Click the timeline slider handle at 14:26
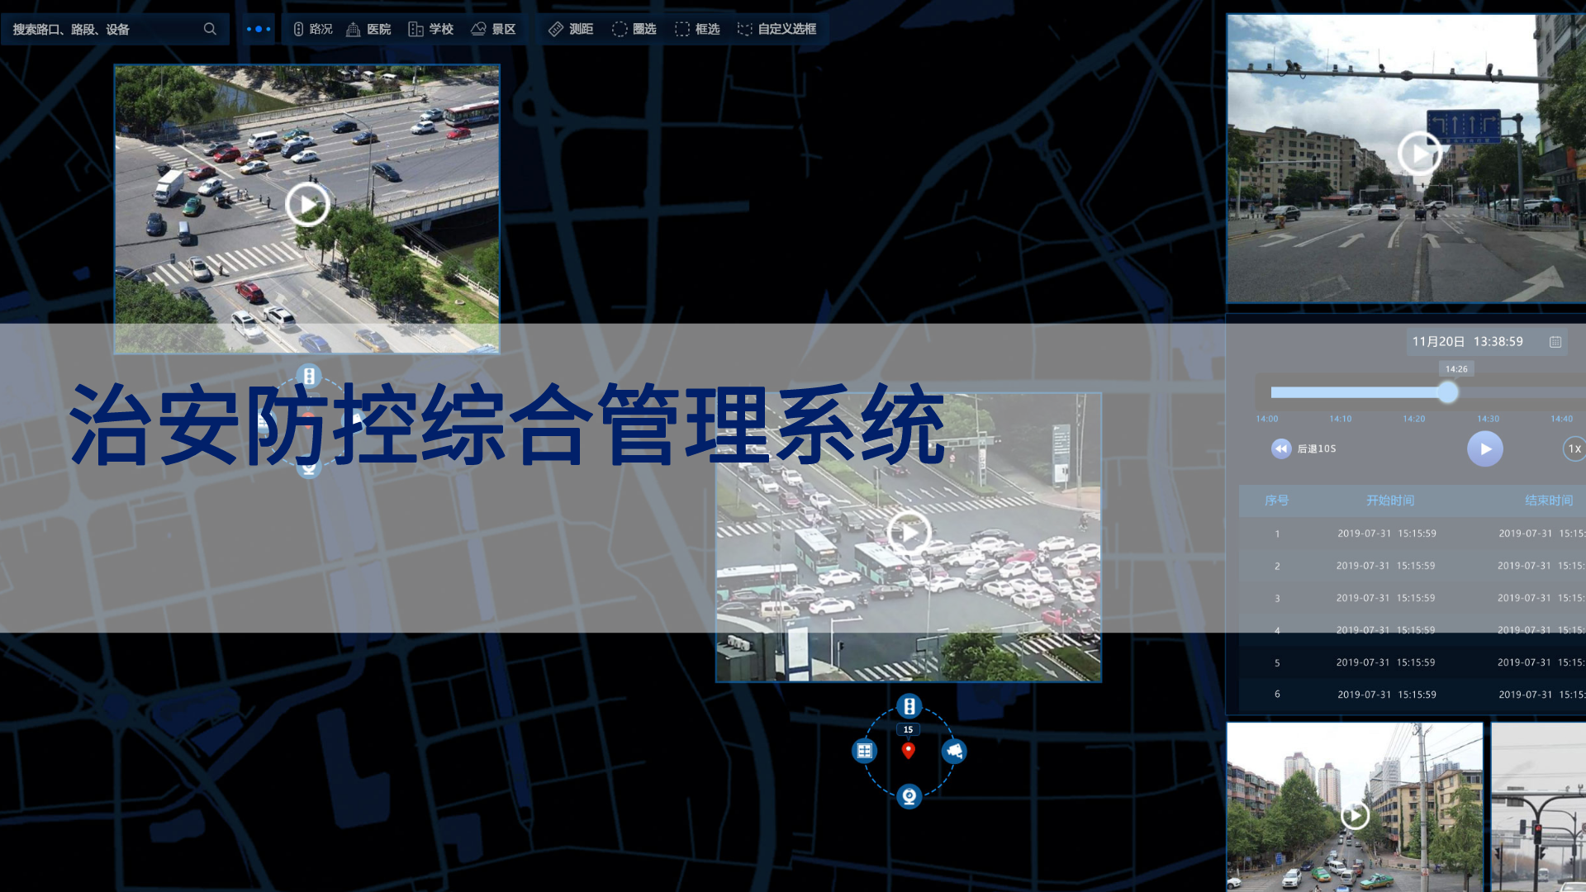This screenshot has height=892, width=1586. [1447, 392]
